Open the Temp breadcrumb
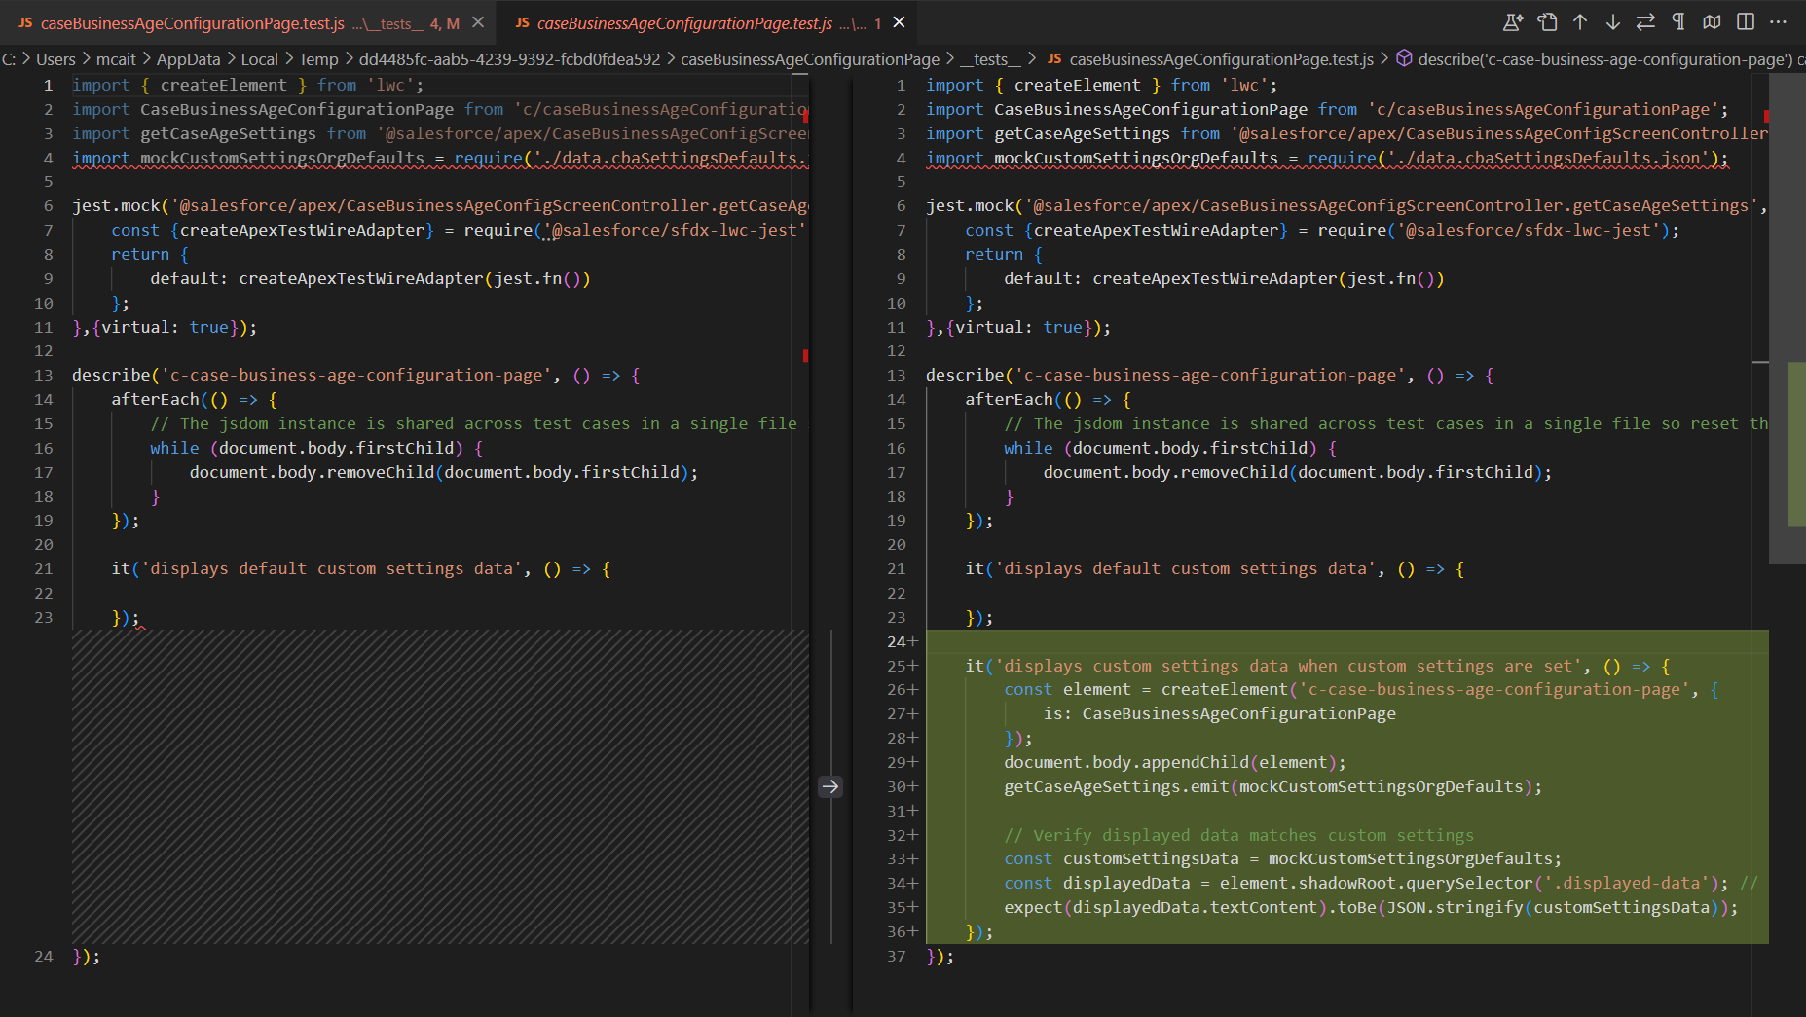This screenshot has height=1017, width=1806. 318,59
